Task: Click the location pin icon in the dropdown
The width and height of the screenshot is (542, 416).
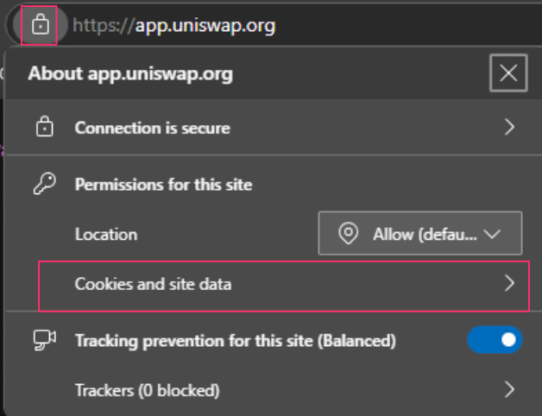Action: tap(349, 234)
